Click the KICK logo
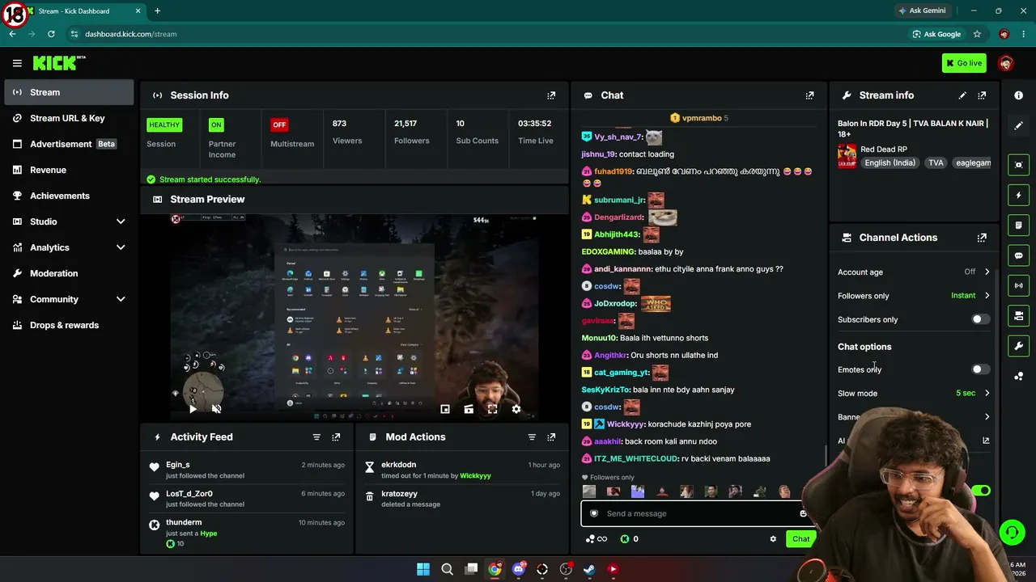Screen dimensions: 1036x582 59,63
